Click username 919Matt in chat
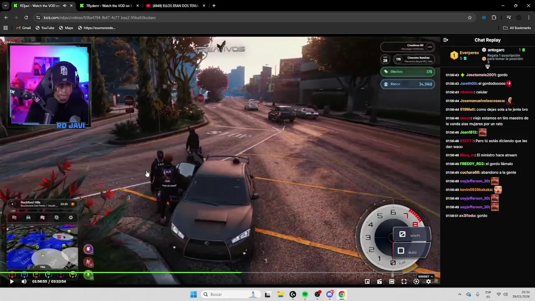Screen dimensions: 535x301 pyautogui.click(x=468, y=110)
